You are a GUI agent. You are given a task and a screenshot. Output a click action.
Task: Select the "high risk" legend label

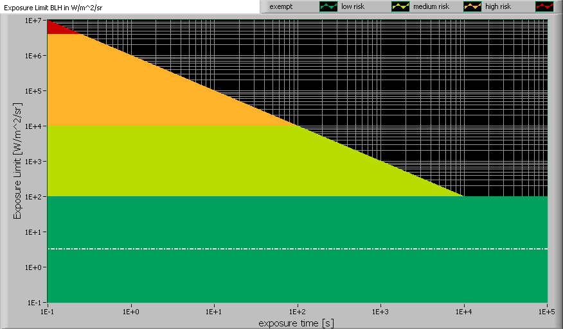coord(499,6)
